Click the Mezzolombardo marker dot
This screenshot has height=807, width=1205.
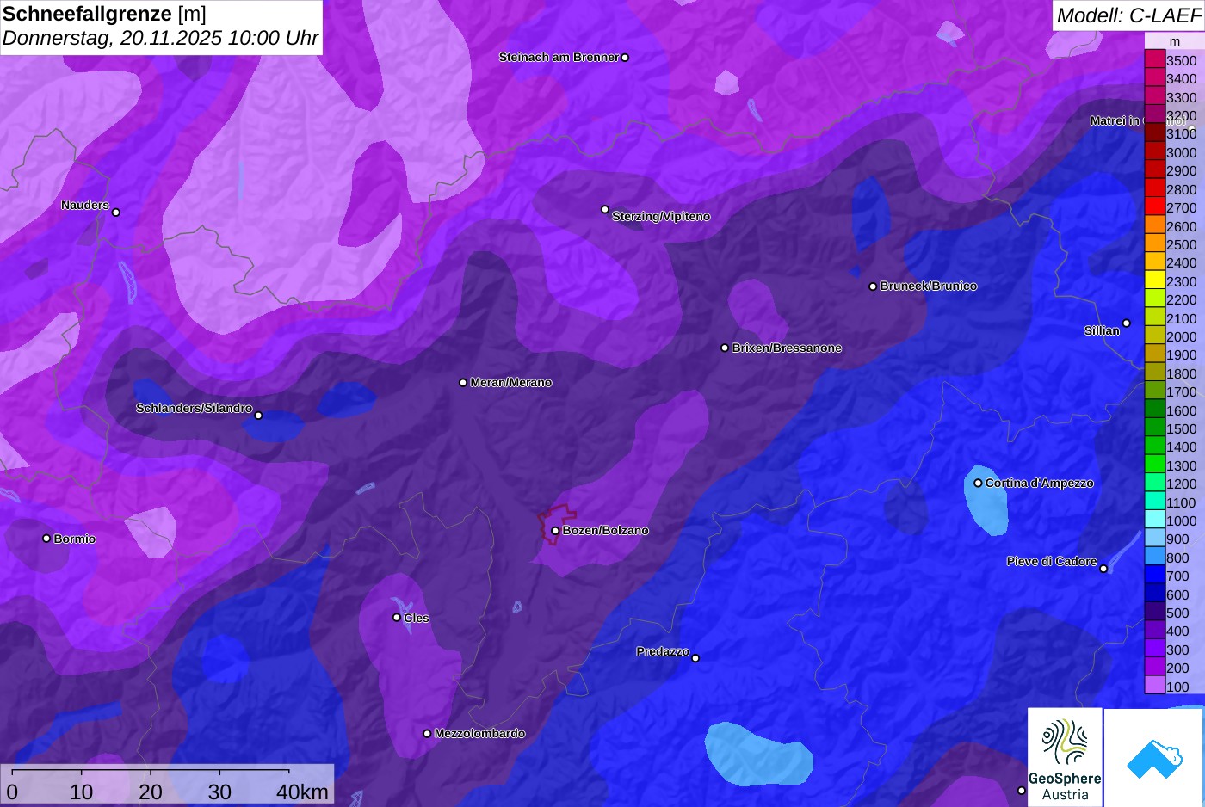tap(427, 734)
